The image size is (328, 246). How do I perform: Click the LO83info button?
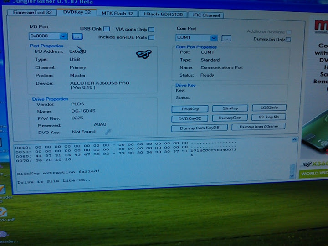(269, 108)
